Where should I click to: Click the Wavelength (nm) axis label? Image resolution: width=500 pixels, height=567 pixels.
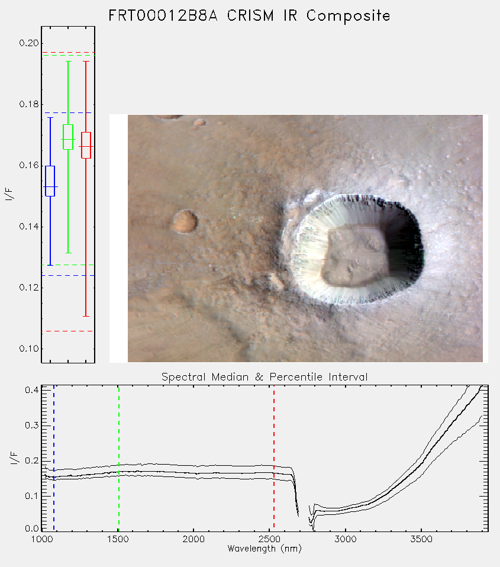(x=264, y=549)
